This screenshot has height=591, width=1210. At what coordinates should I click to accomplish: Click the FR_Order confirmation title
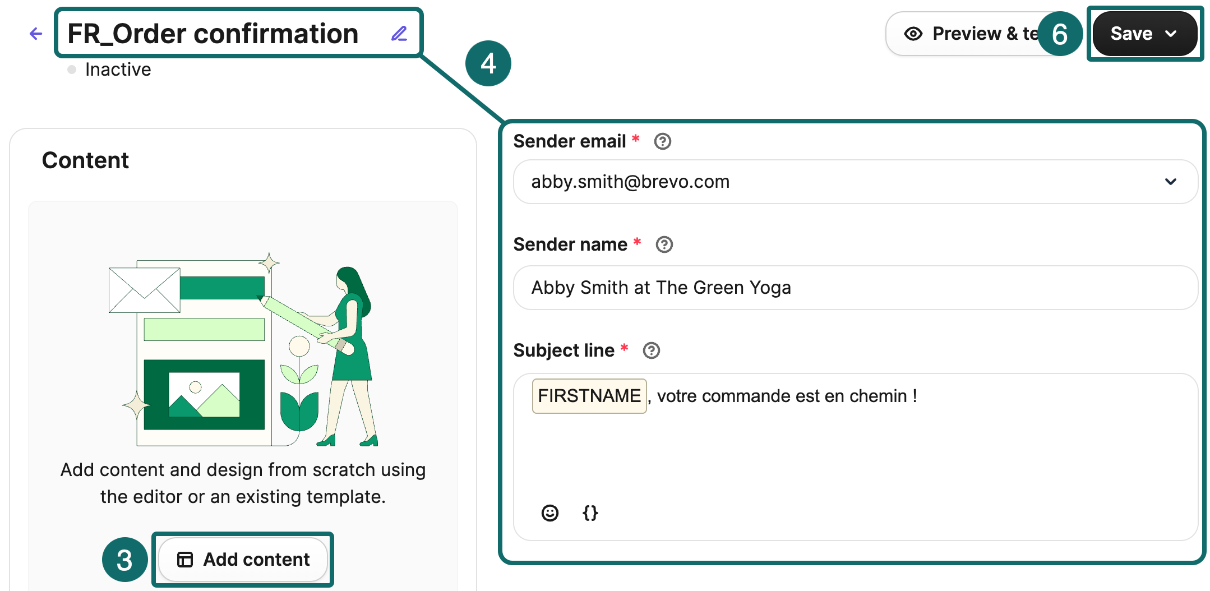[213, 34]
